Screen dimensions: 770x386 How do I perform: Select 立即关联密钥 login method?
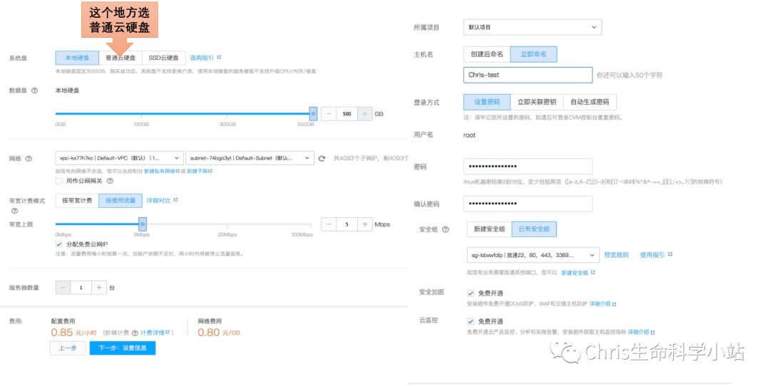(537, 102)
